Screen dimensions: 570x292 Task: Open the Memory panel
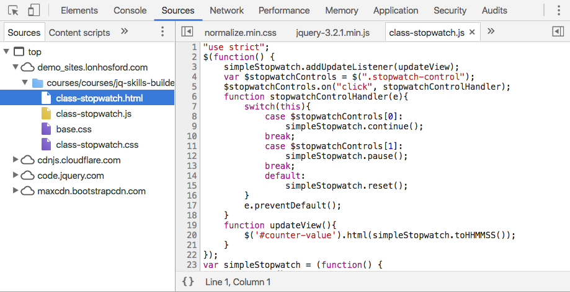342,11
